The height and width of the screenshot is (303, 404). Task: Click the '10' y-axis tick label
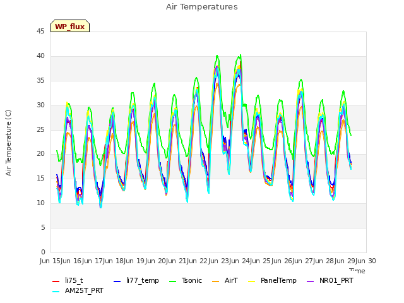click(40, 203)
